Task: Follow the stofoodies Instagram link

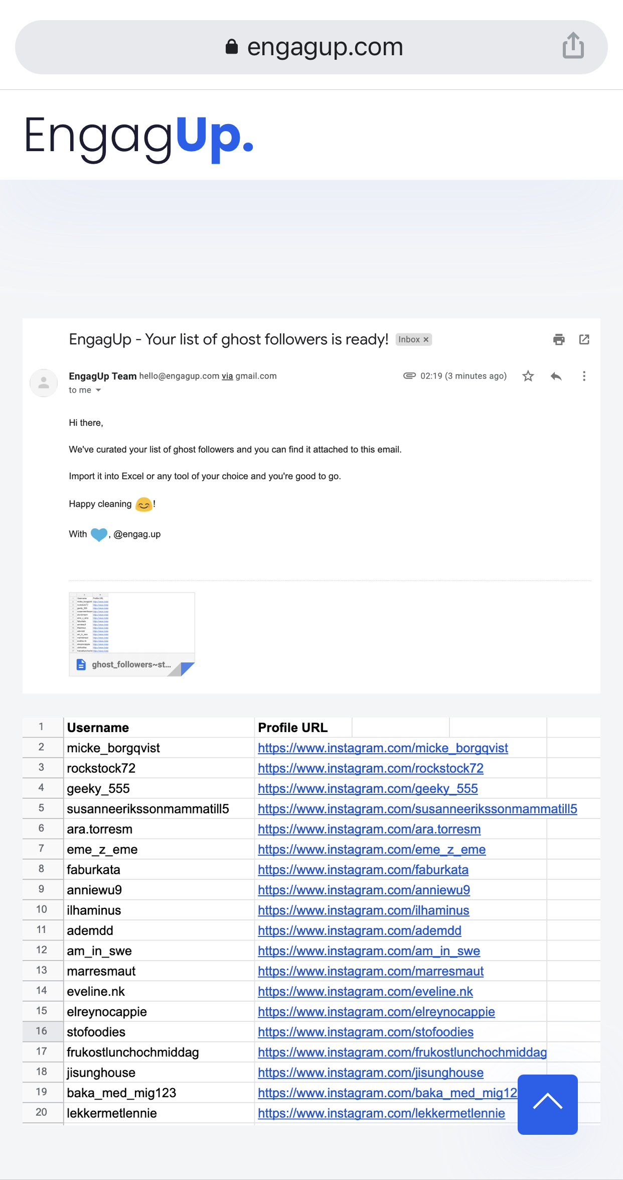Action: [x=365, y=1032]
